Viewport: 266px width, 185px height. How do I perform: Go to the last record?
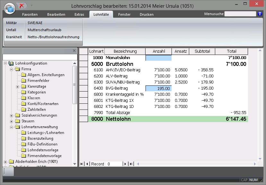[x=131, y=164]
